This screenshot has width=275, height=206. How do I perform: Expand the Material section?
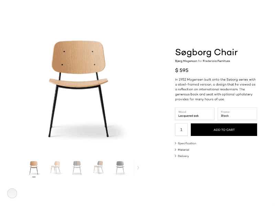(x=184, y=150)
